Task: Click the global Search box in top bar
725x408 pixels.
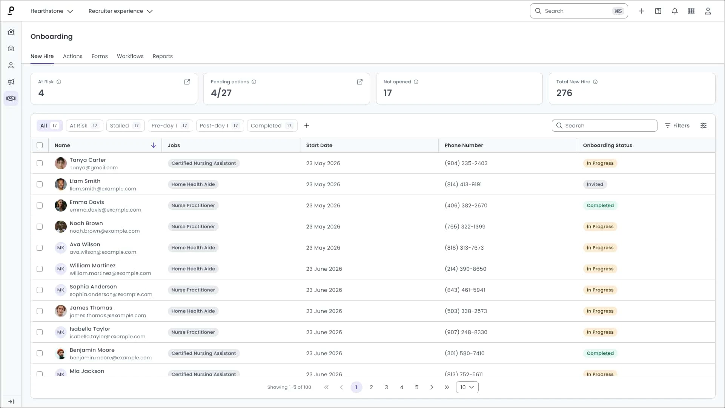Action: coord(579,11)
